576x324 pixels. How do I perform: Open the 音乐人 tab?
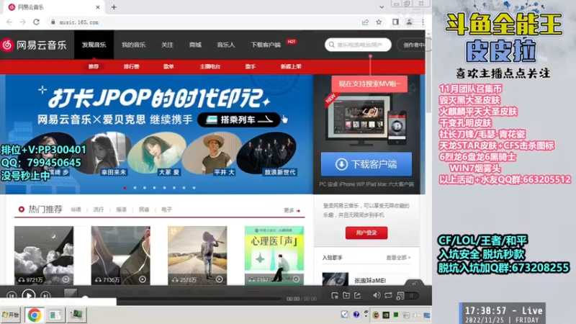[226, 45]
